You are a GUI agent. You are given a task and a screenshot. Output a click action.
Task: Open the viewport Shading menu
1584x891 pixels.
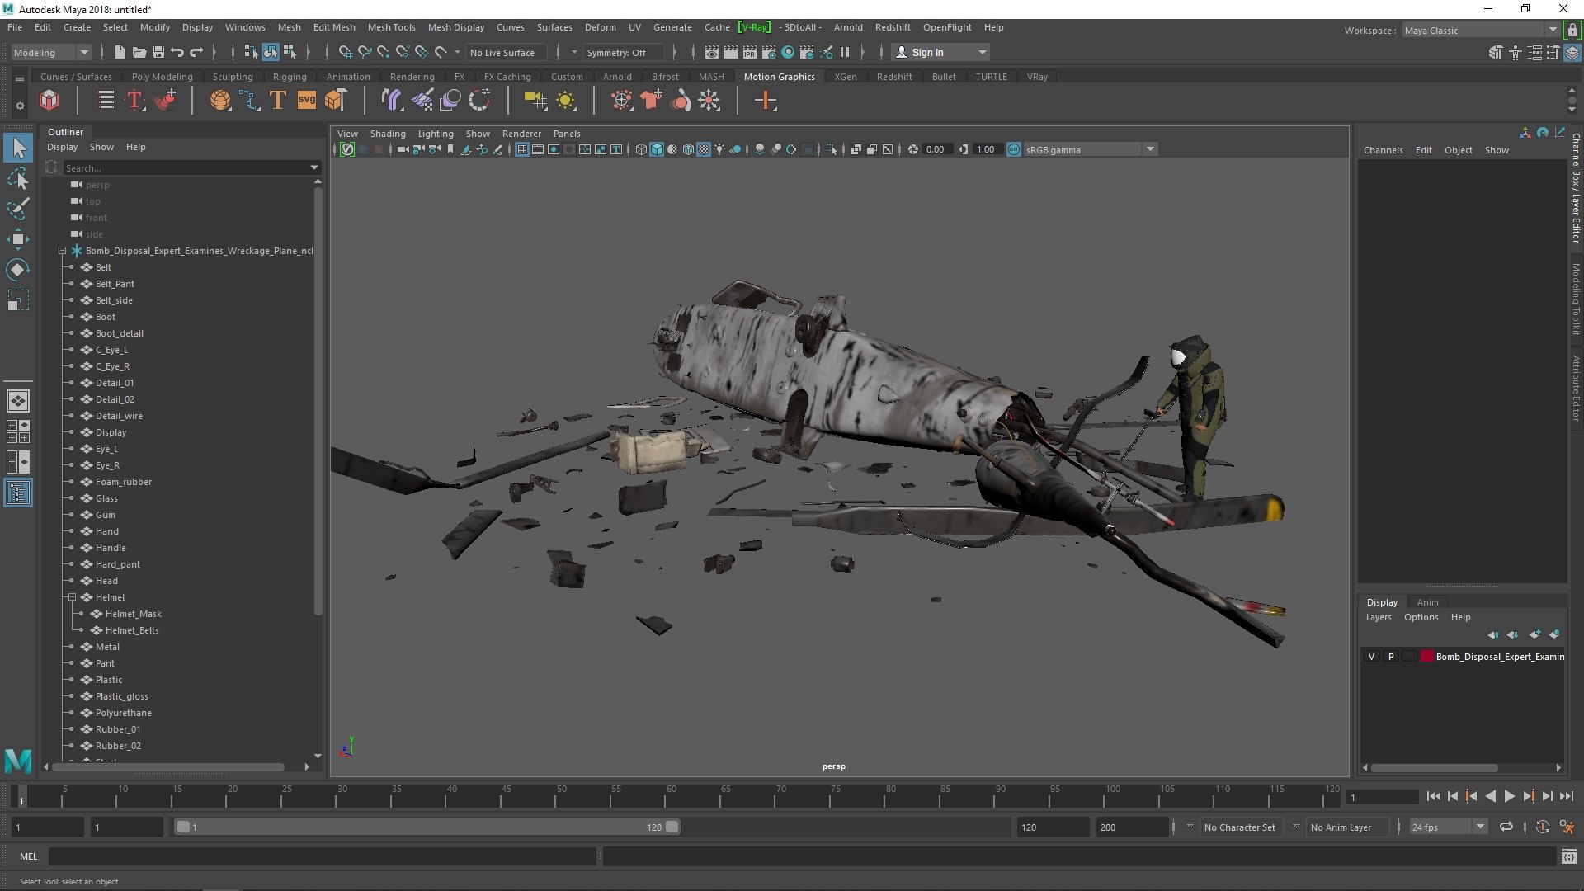click(x=387, y=134)
